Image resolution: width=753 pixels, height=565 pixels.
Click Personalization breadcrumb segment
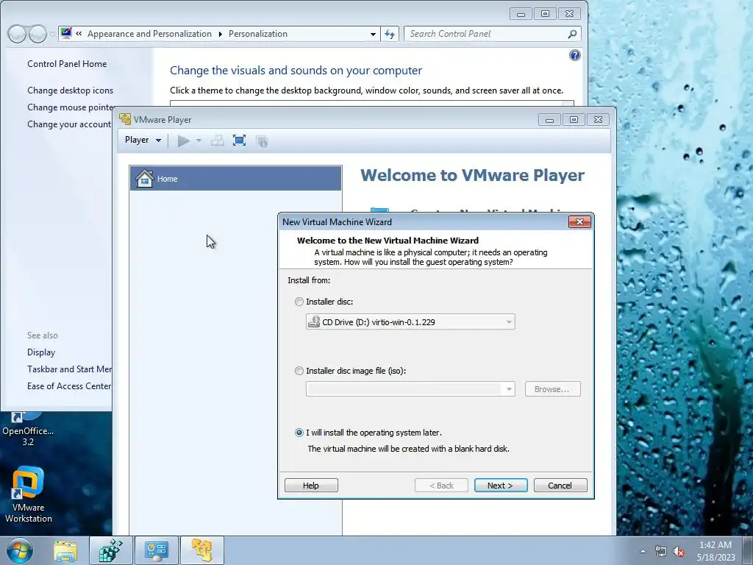[258, 34]
